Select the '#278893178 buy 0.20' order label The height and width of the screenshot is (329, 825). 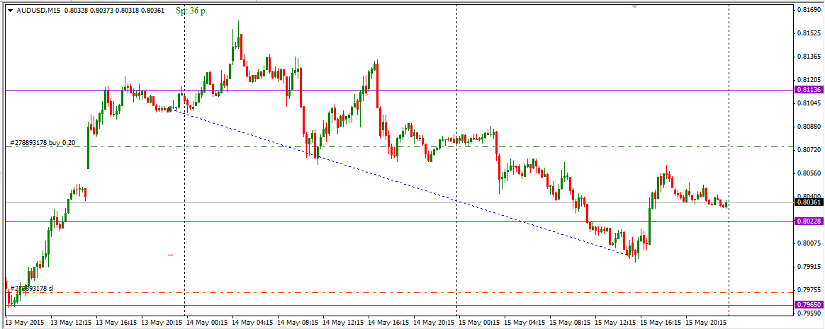[42, 142]
